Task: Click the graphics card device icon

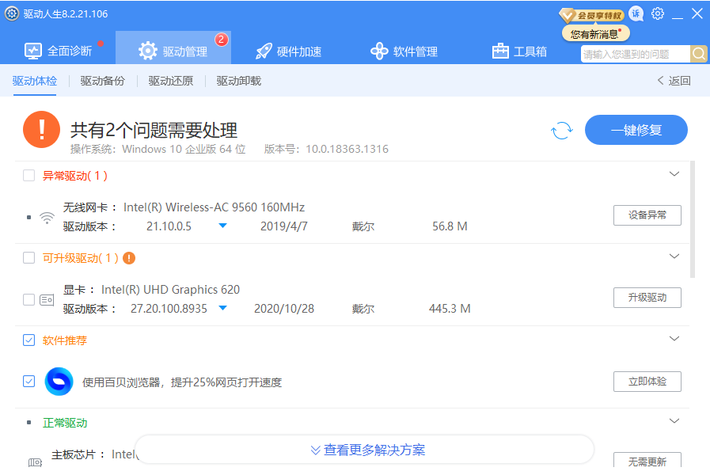Action: click(x=47, y=300)
